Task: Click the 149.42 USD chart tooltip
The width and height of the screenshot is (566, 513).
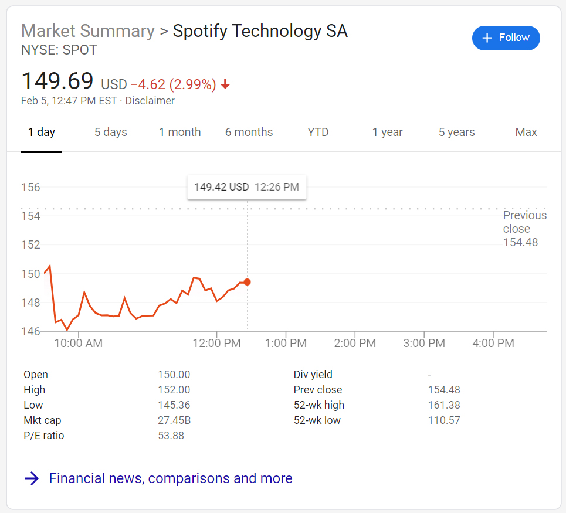Action: point(246,188)
